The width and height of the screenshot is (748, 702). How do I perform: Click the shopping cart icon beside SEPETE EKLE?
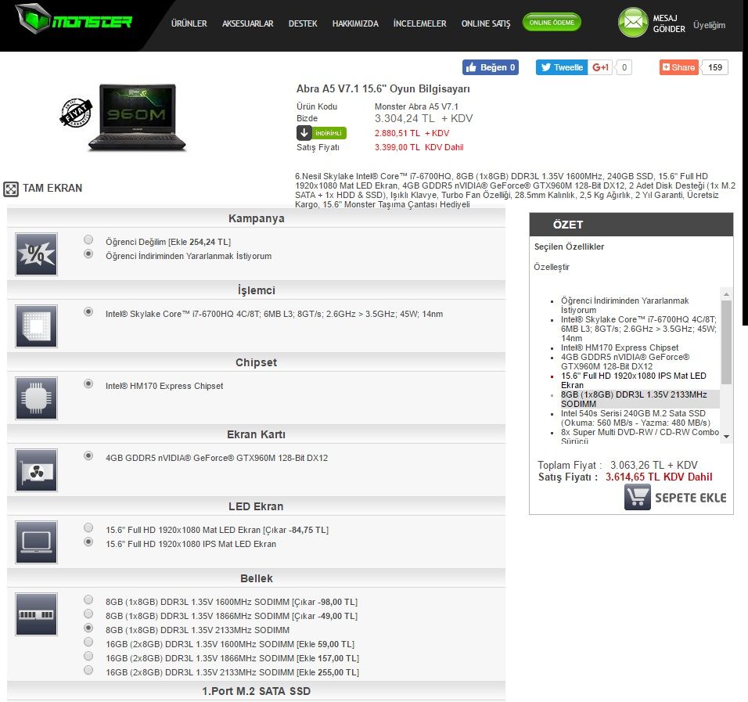pyautogui.click(x=638, y=497)
